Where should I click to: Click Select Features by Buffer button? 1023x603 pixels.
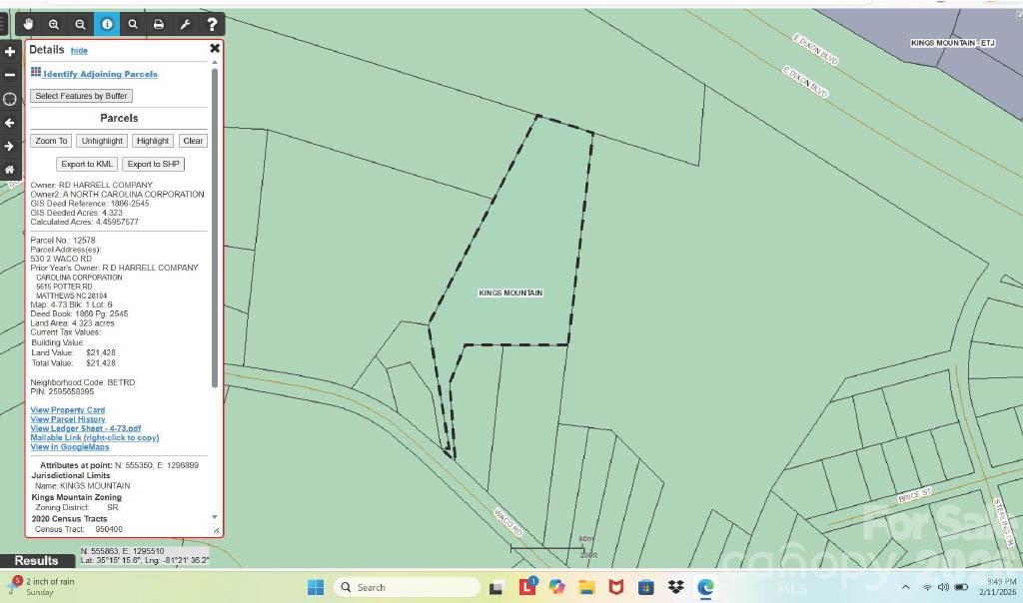81,96
